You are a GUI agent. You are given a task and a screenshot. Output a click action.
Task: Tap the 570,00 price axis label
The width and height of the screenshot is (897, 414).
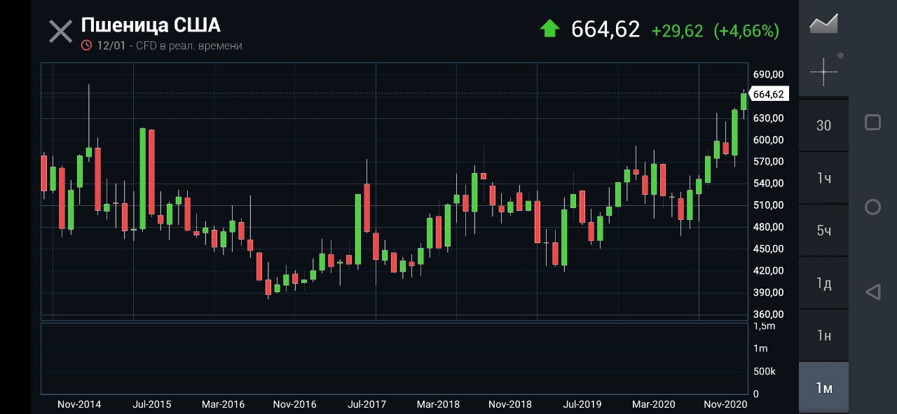[x=769, y=162]
